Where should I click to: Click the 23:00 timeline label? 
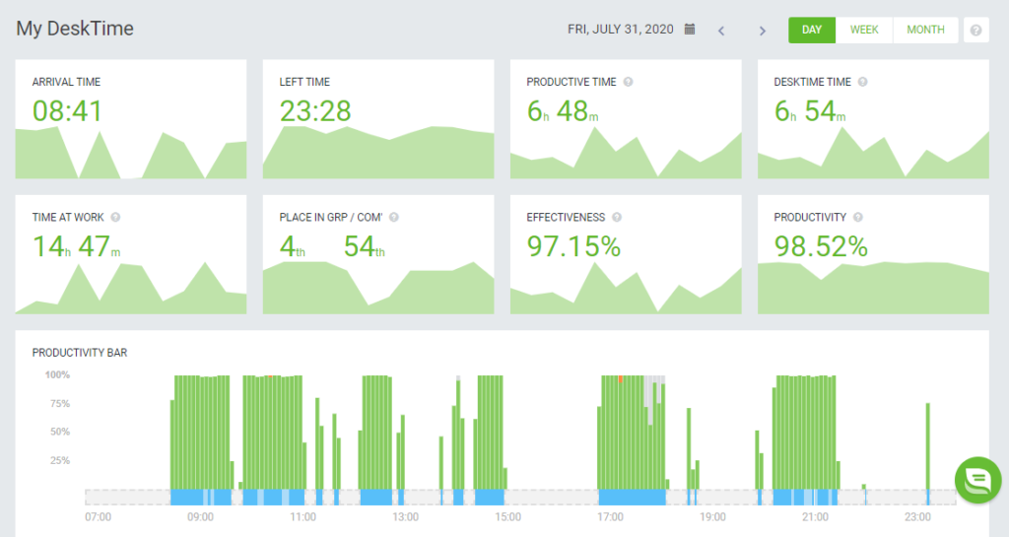pyautogui.click(x=917, y=517)
